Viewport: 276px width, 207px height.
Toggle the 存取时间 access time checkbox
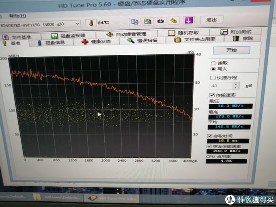coord(209,136)
